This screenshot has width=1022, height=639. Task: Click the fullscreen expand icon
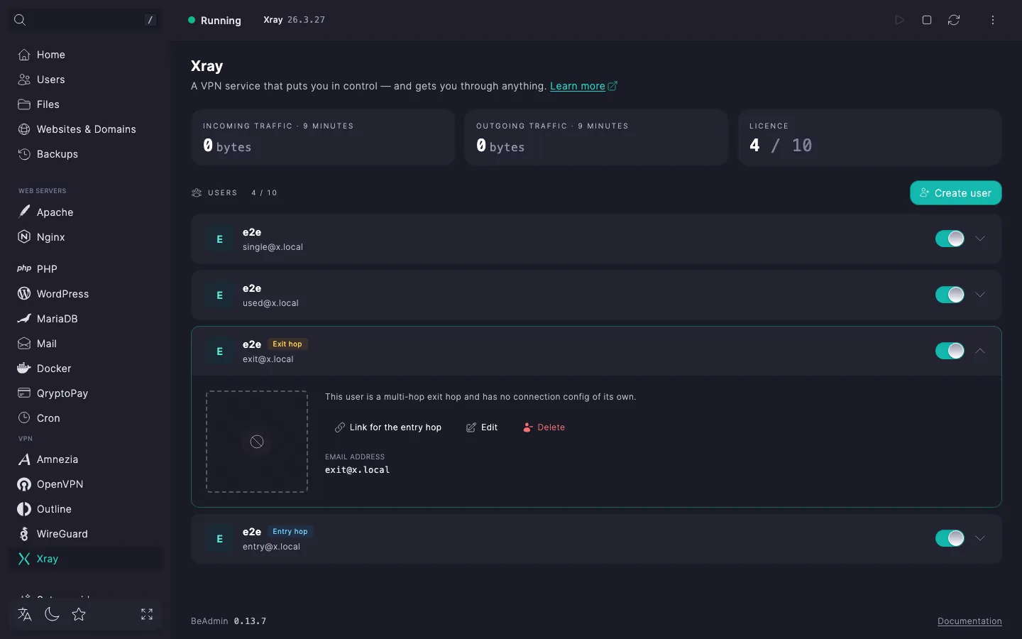click(147, 614)
